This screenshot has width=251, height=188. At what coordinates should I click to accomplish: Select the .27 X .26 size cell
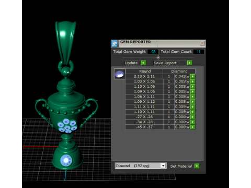click(x=144, y=117)
